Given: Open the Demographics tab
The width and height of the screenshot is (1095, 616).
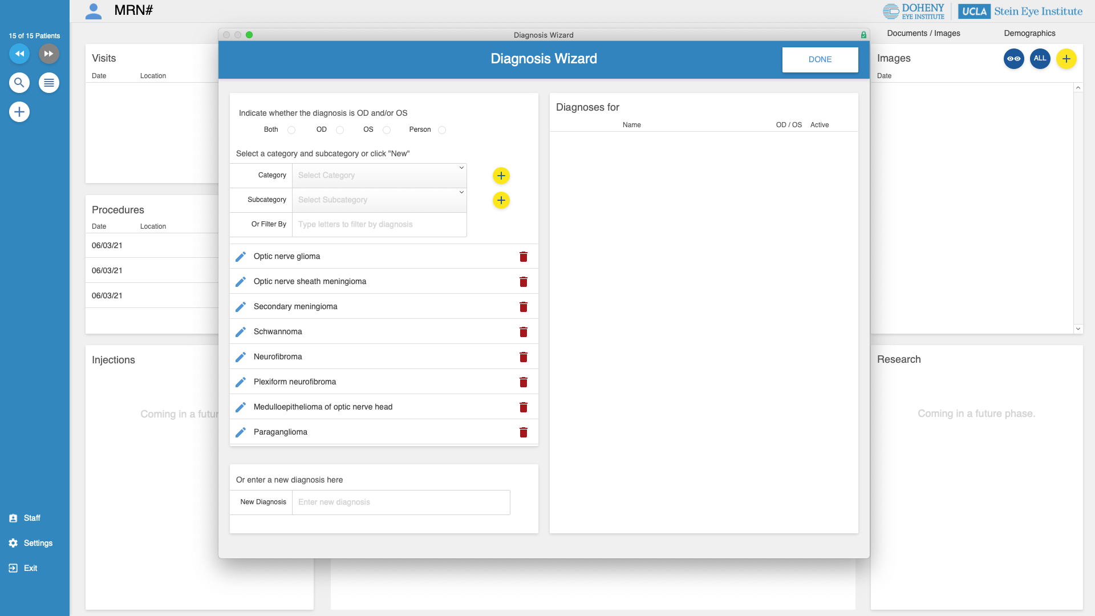Looking at the screenshot, I should coord(1029,33).
